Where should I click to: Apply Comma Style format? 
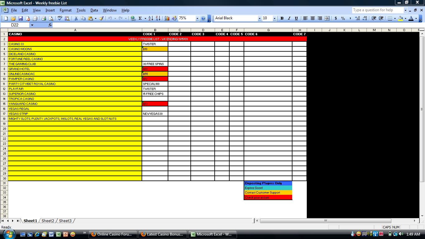(350, 18)
